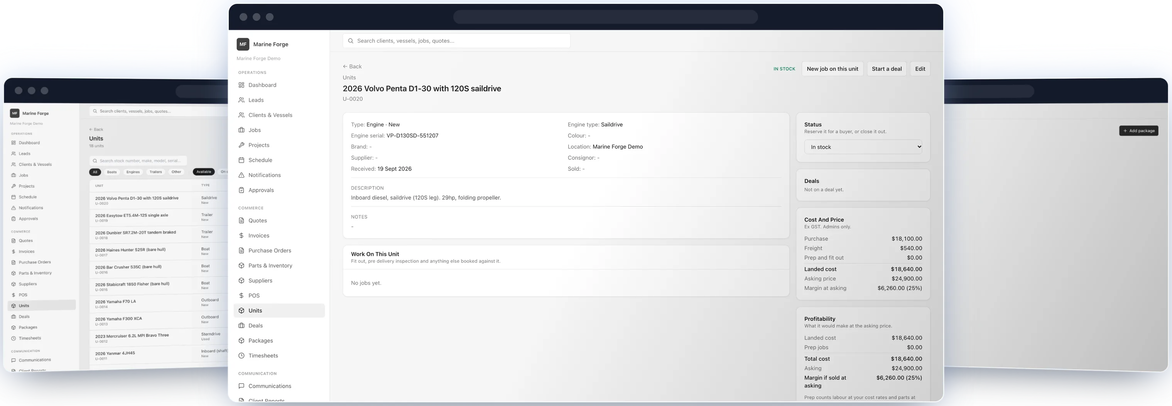This screenshot has width=1172, height=406.
Task: Click the Start a deal button
Action: pyautogui.click(x=887, y=69)
